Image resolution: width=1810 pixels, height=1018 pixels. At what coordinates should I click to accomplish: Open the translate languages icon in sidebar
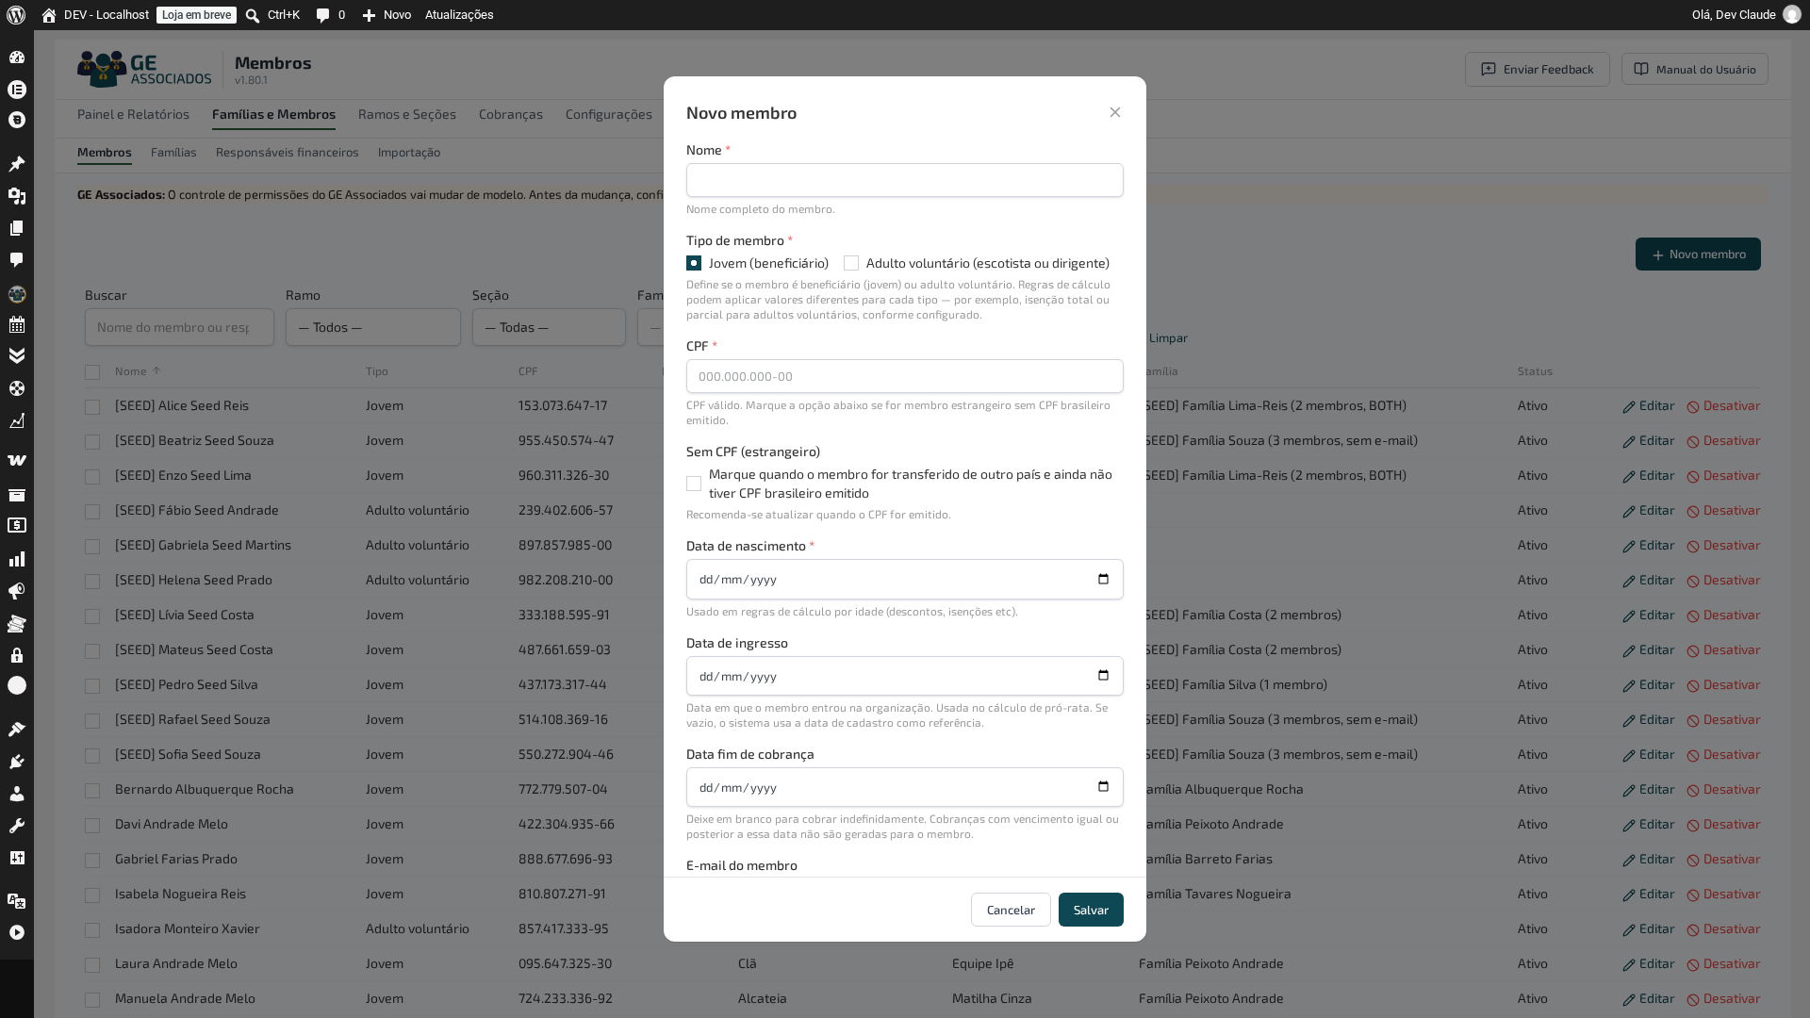(17, 901)
